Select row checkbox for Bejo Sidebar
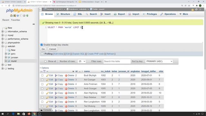Viewport: 206px width, 116px height. coord(42,97)
